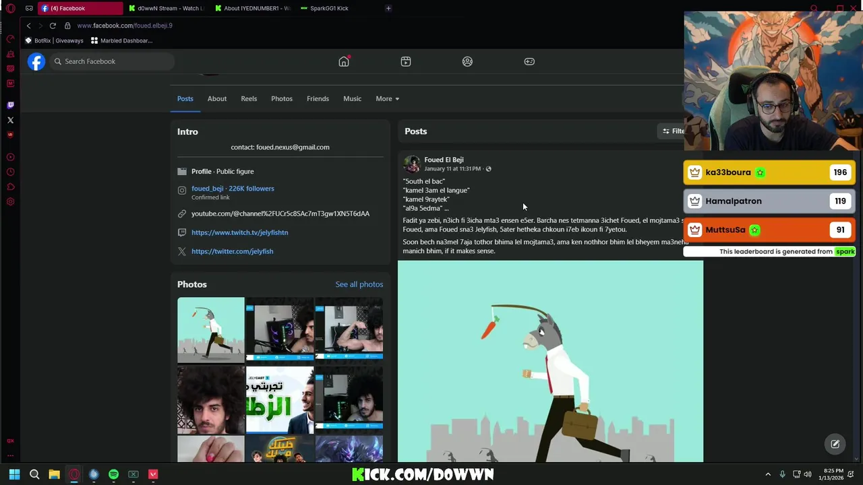Screen dimensions: 863x485
Task: Switch to Reels profile tab
Action: (x=249, y=99)
